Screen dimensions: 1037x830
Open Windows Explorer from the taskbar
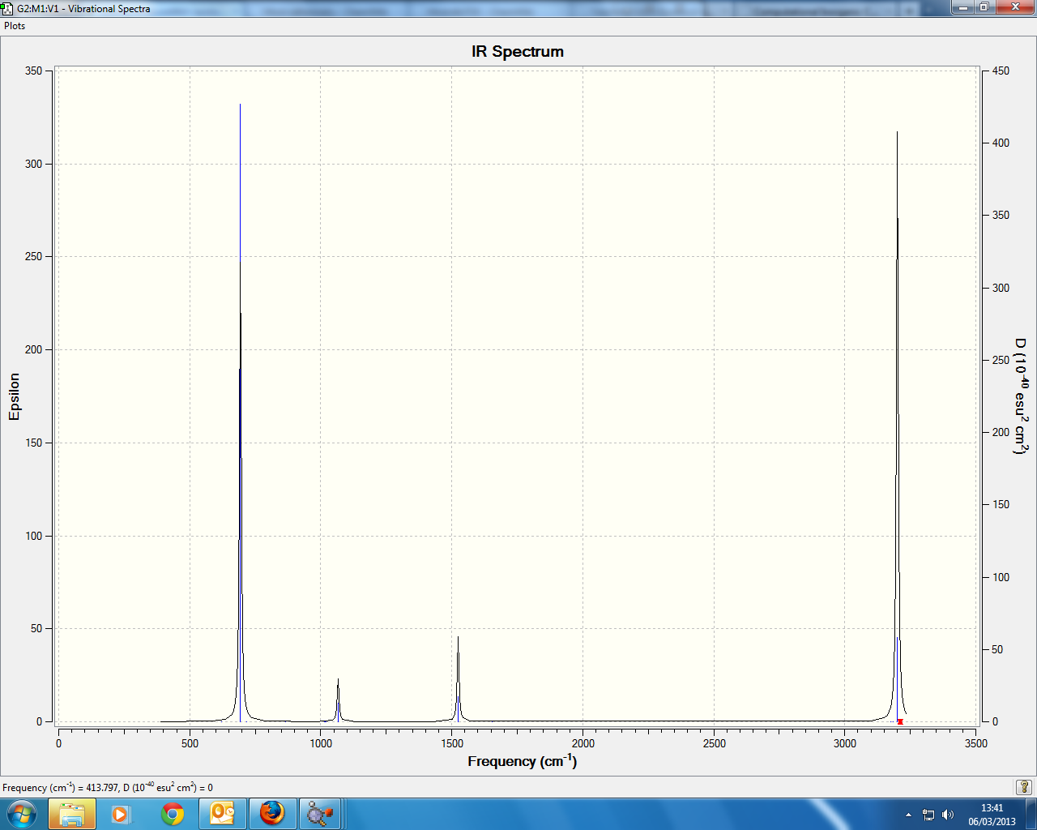tap(72, 814)
